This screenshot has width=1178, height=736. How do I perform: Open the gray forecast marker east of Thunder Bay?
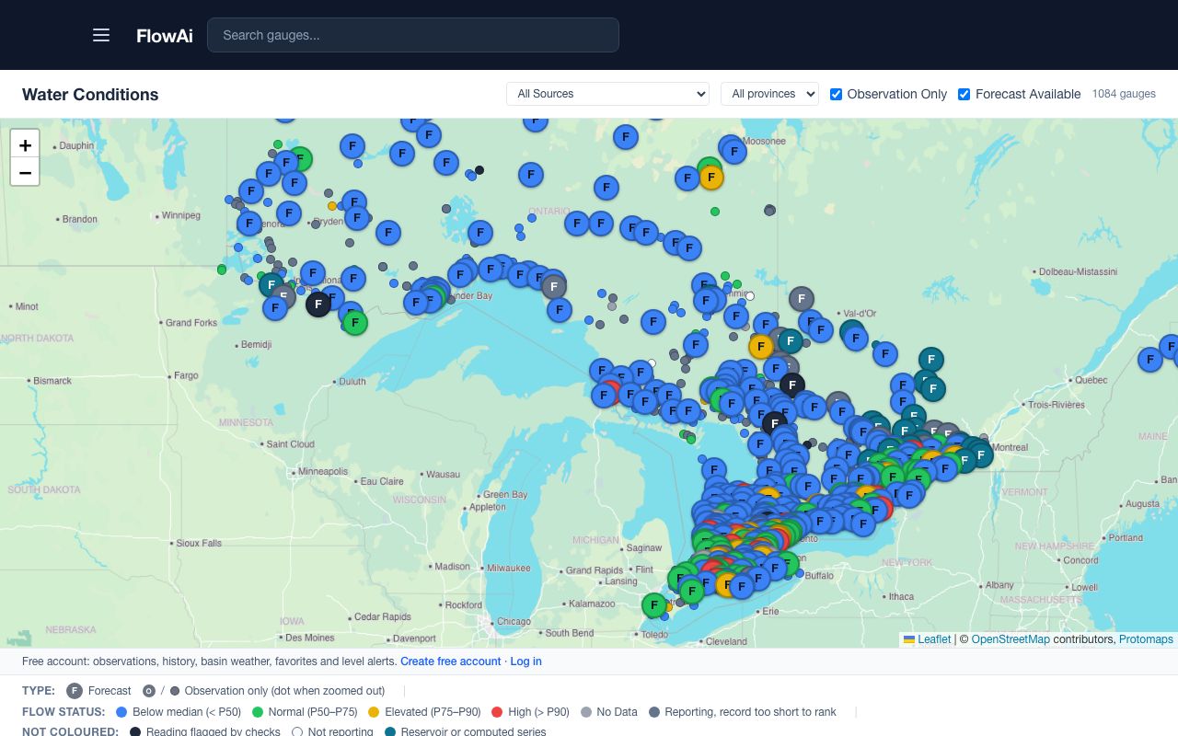[x=554, y=286]
